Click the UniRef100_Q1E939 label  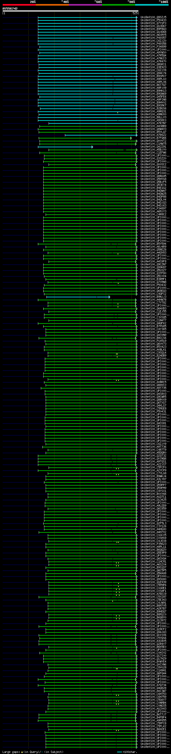tap(153, 582)
